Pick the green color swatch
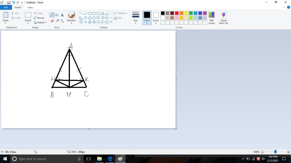The height and width of the screenshot is (163, 291). [191, 13]
